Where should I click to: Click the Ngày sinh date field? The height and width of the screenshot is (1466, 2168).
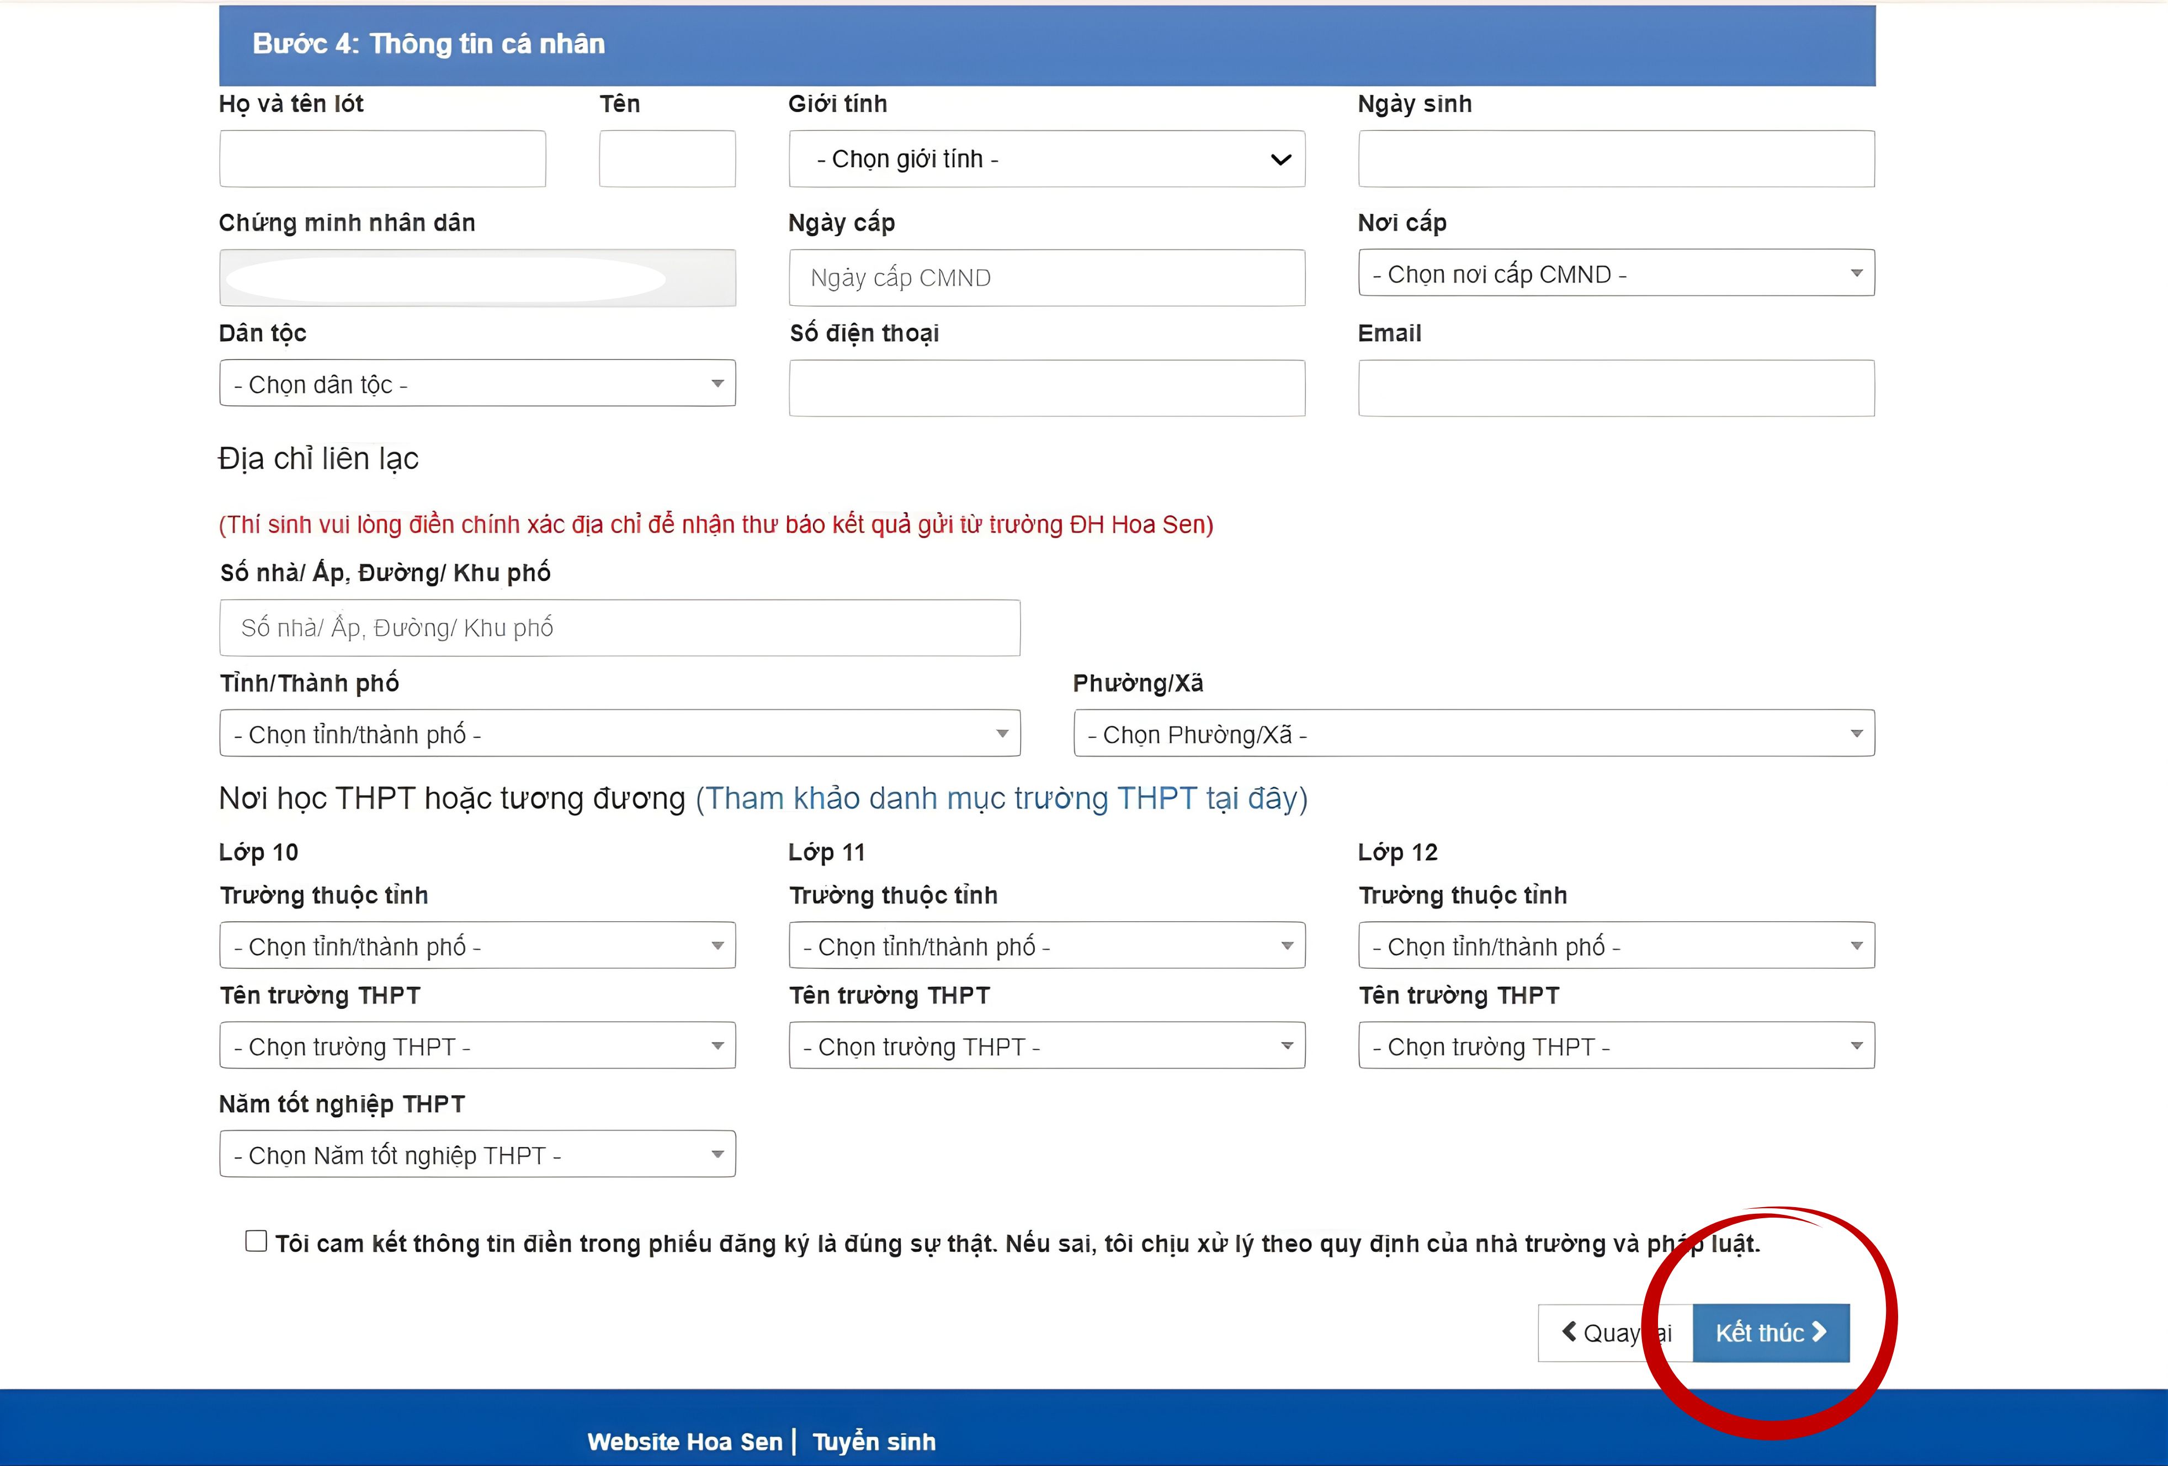1616,158
